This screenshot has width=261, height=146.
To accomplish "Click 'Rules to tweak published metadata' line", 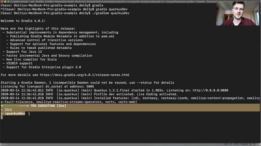I will [x=39, y=48].
